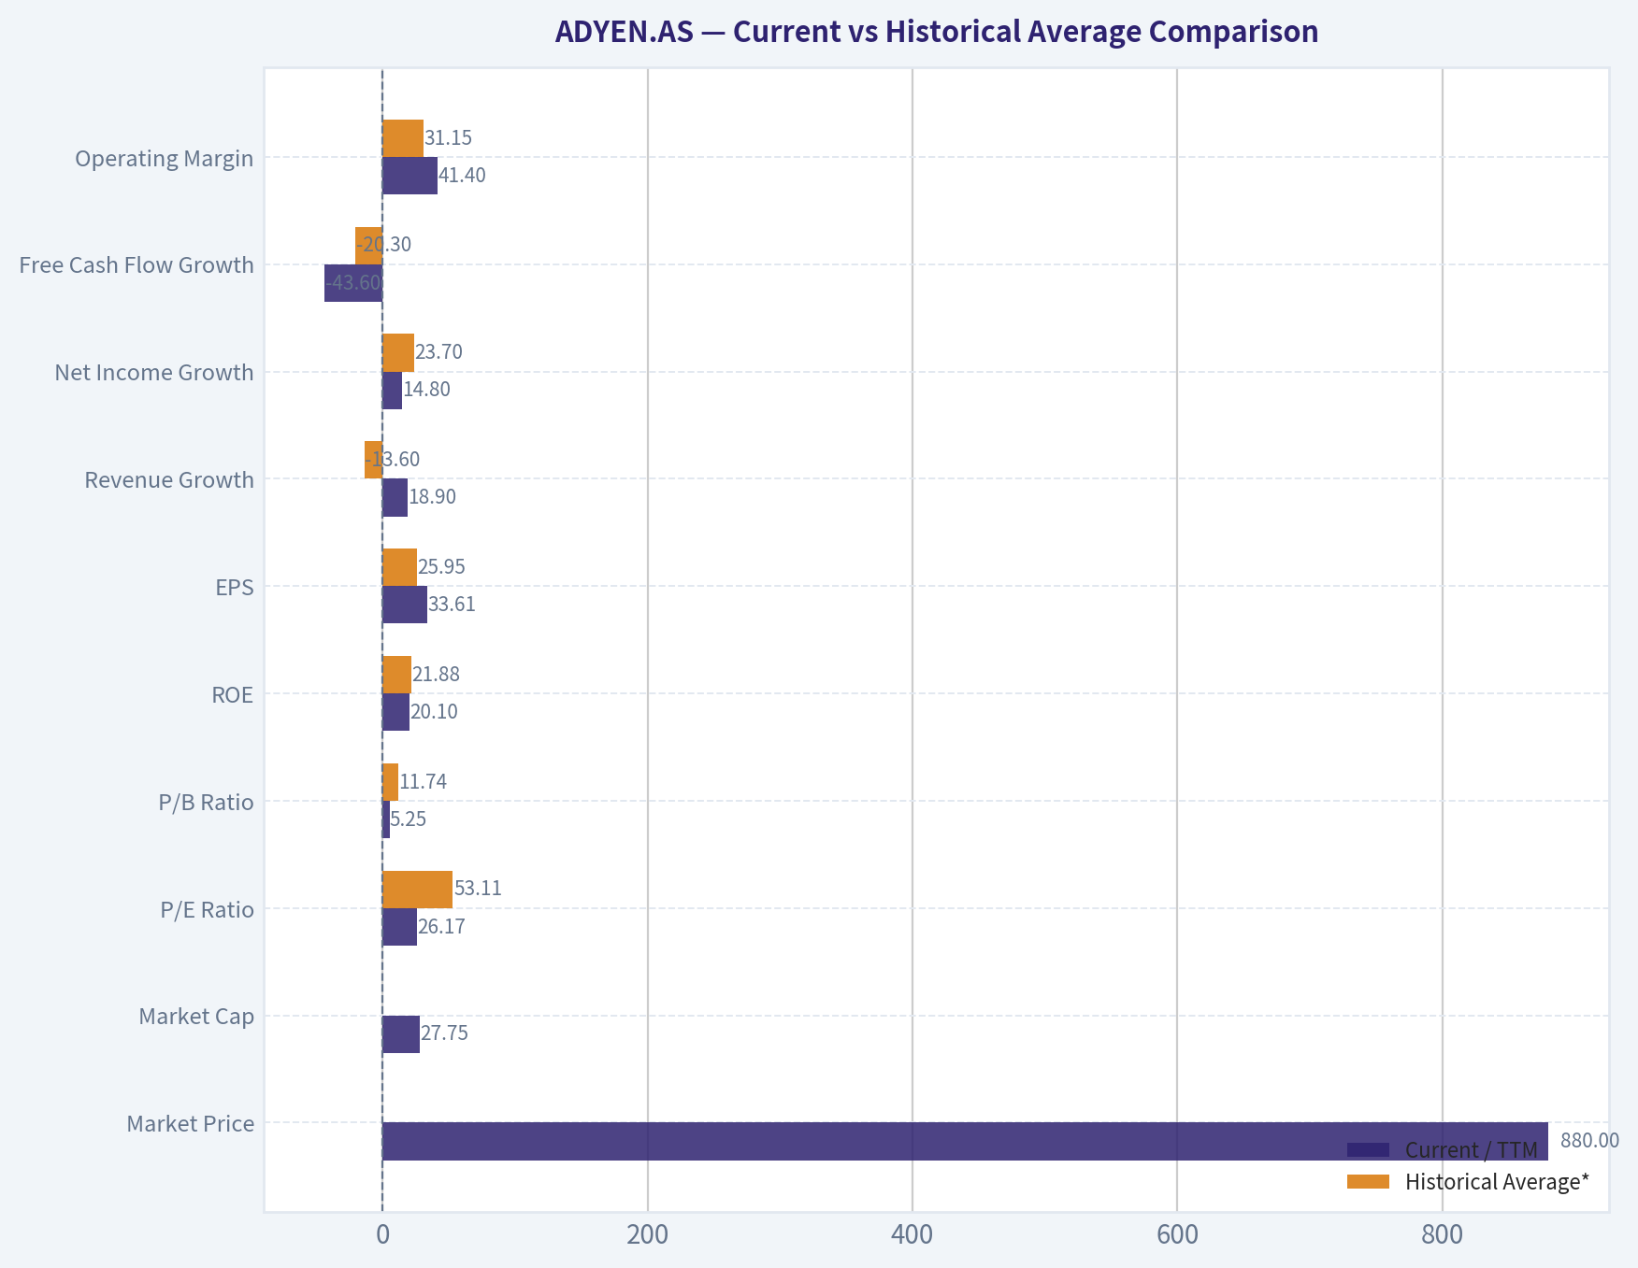Select the Current / TTM legend text
Image resolution: width=1638 pixels, height=1268 pixels.
pyautogui.click(x=1472, y=1149)
